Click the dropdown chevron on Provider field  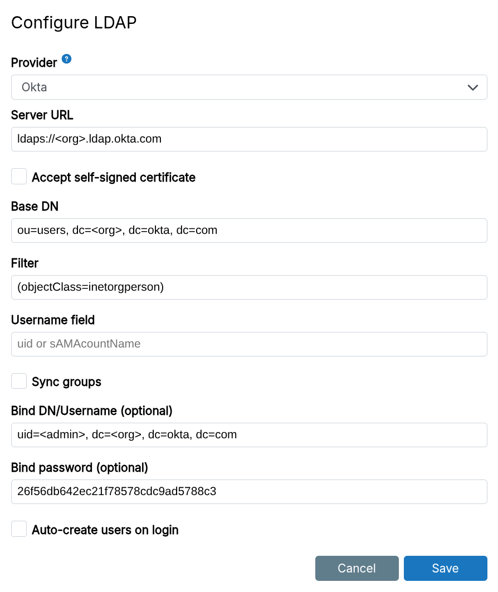pyautogui.click(x=473, y=87)
